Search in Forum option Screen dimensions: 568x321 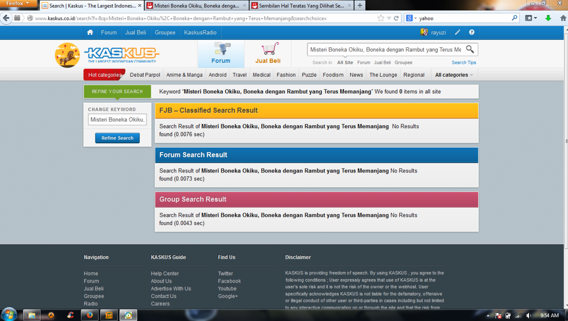[363, 63]
